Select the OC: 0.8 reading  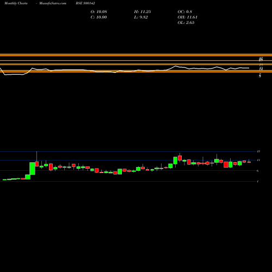[184, 12]
